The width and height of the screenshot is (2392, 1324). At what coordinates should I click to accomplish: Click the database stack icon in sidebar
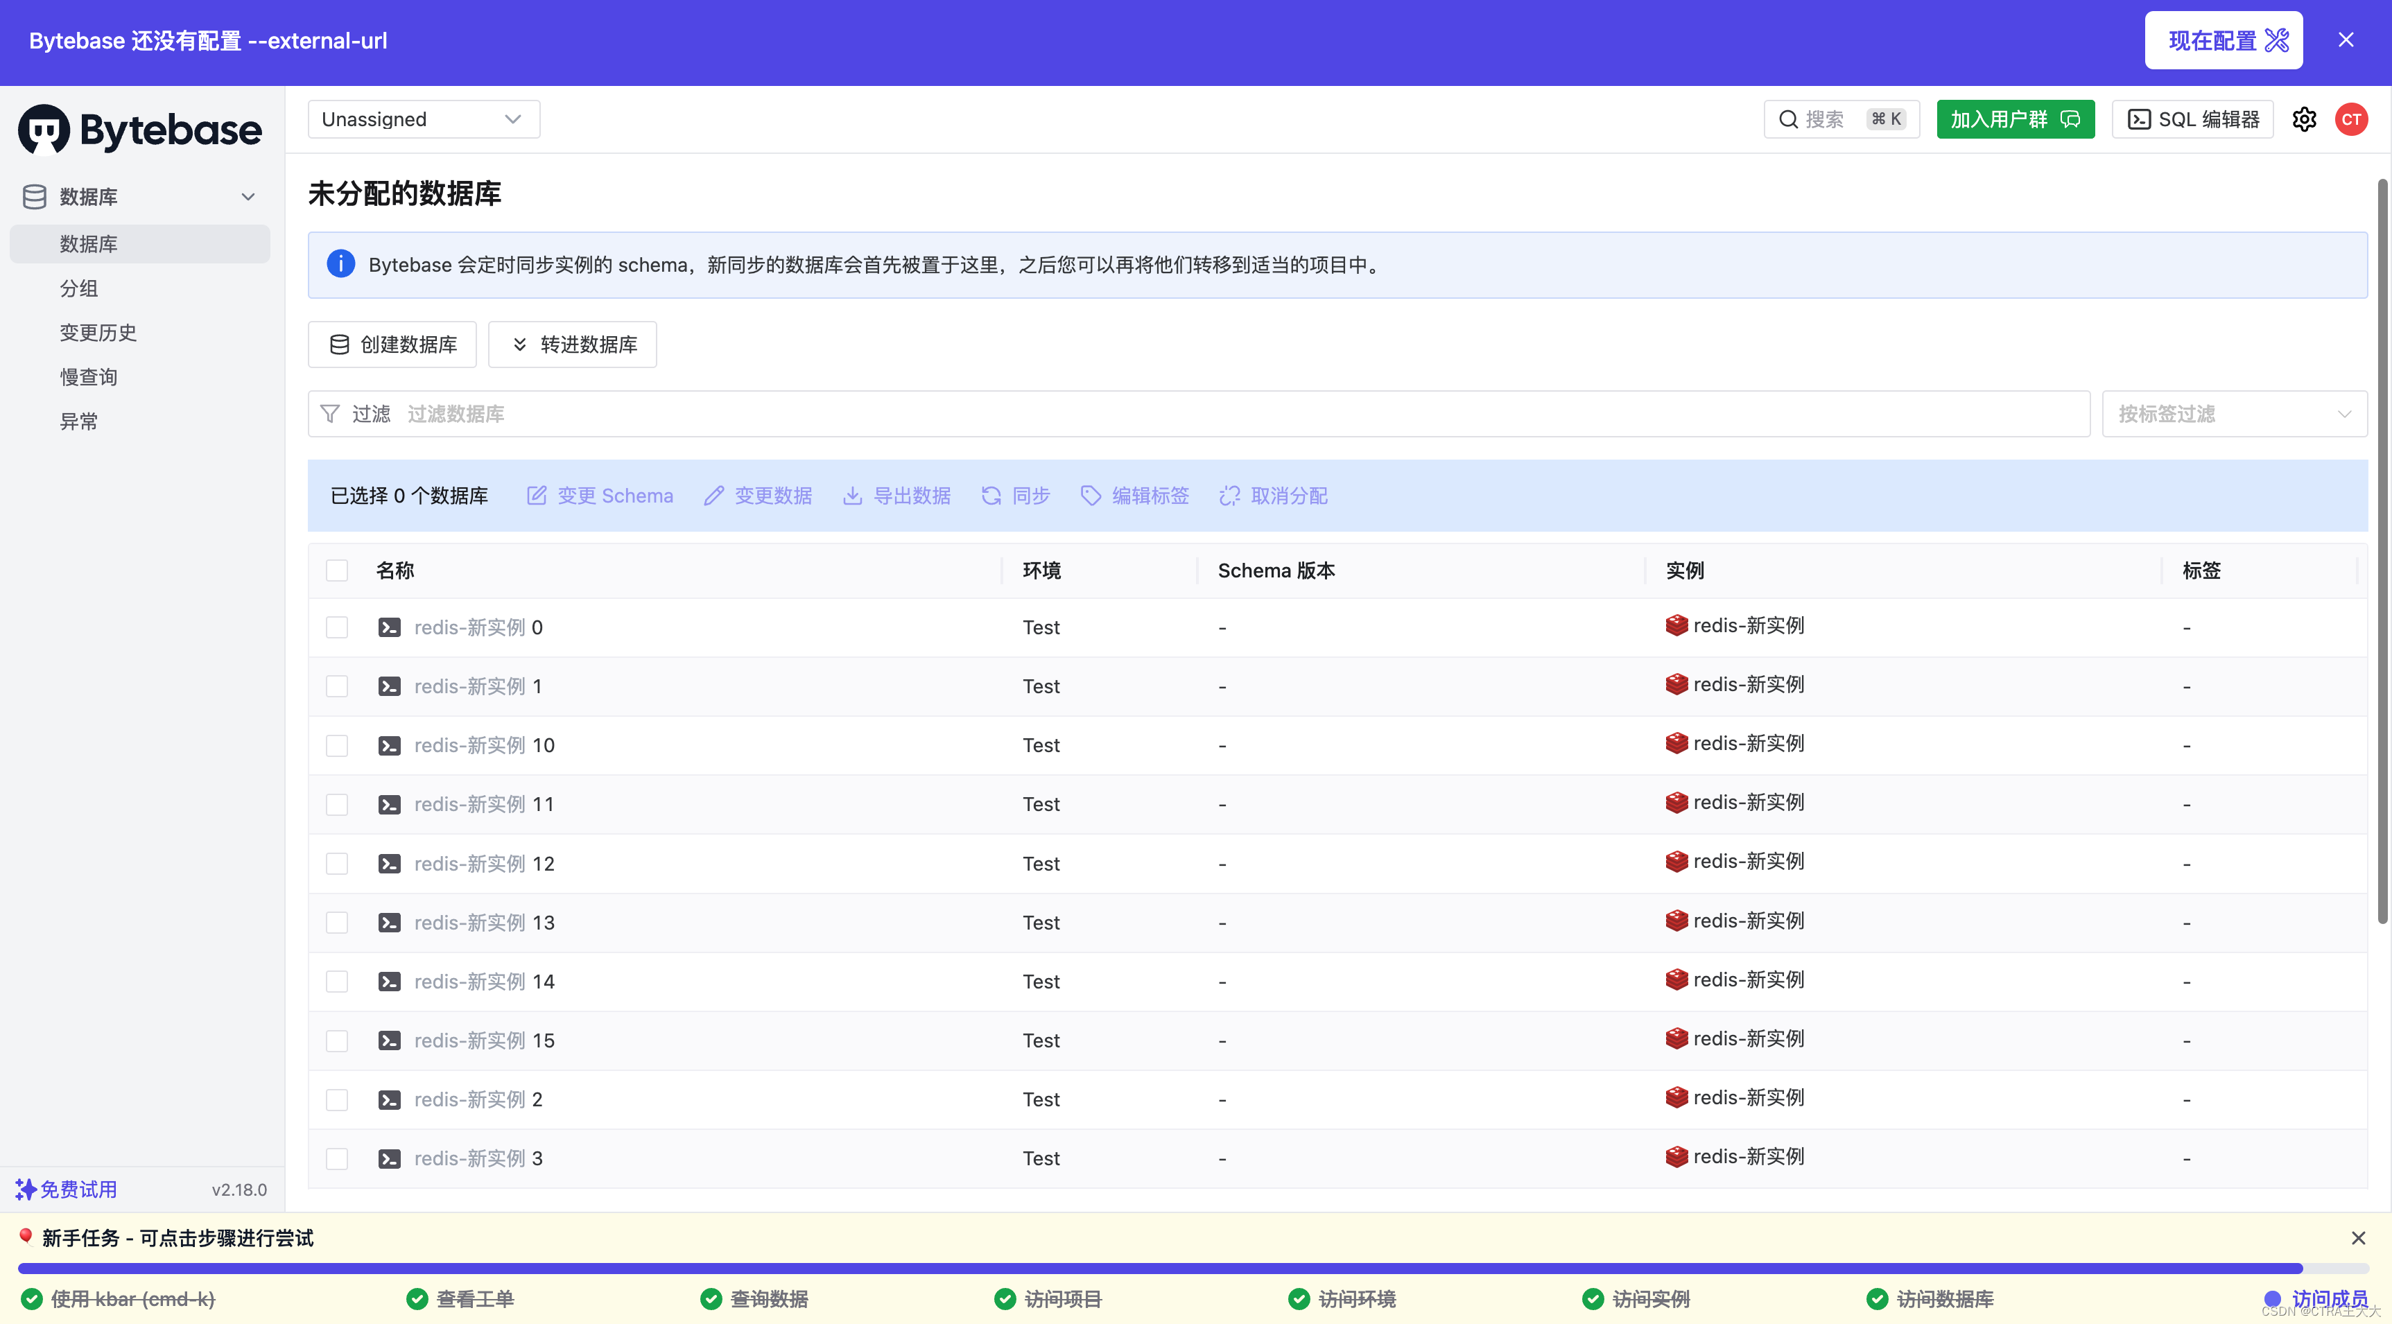point(35,196)
